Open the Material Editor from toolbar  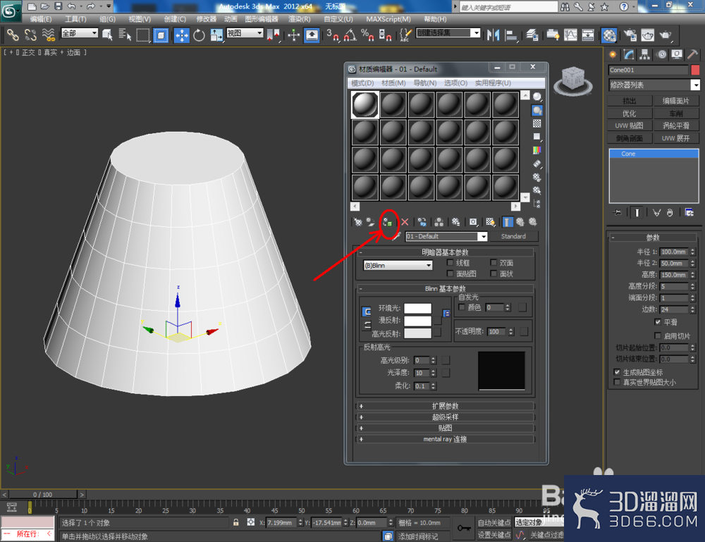[x=609, y=35]
